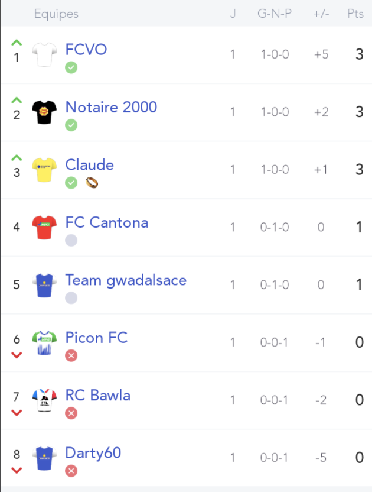Click Darty60's blue jersey icon
Viewport: 372px width, 492px height.
tap(44, 458)
